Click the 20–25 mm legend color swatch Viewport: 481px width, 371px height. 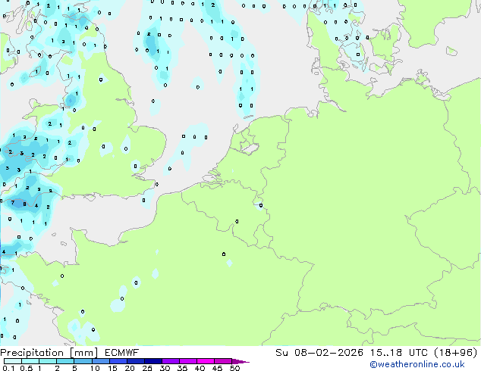click(136, 361)
